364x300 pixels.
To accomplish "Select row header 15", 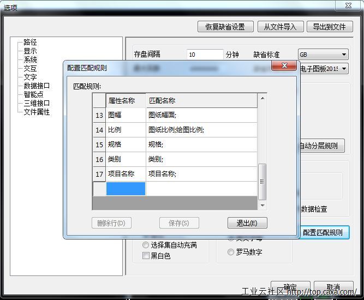I will point(99,145).
